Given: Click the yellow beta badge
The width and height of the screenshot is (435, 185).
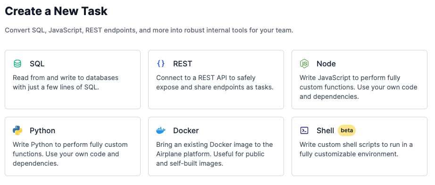Looking at the screenshot, I should click(346, 130).
